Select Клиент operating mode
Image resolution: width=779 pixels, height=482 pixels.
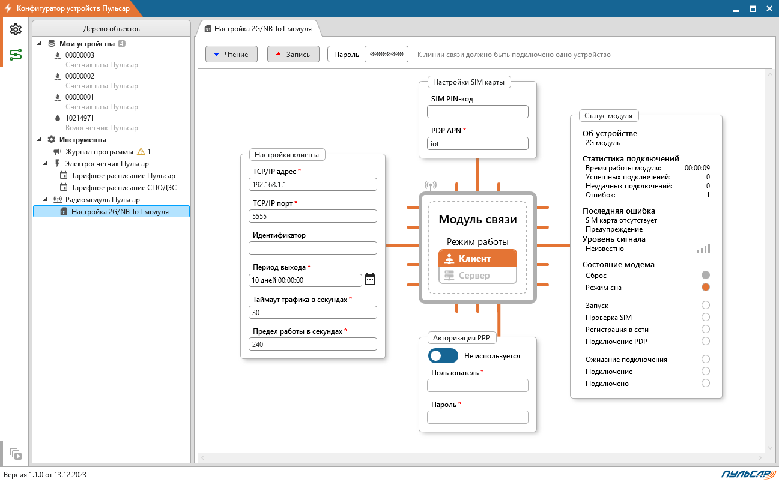click(x=477, y=259)
